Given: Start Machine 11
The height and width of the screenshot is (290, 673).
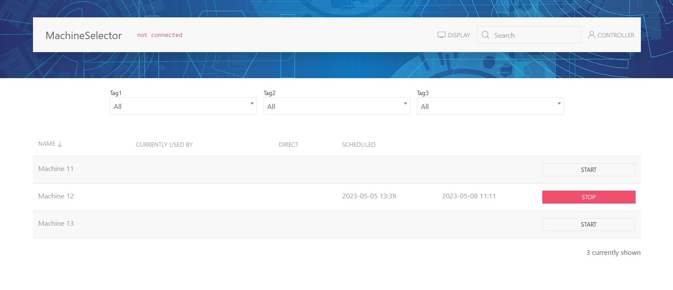Looking at the screenshot, I should coord(588,170).
